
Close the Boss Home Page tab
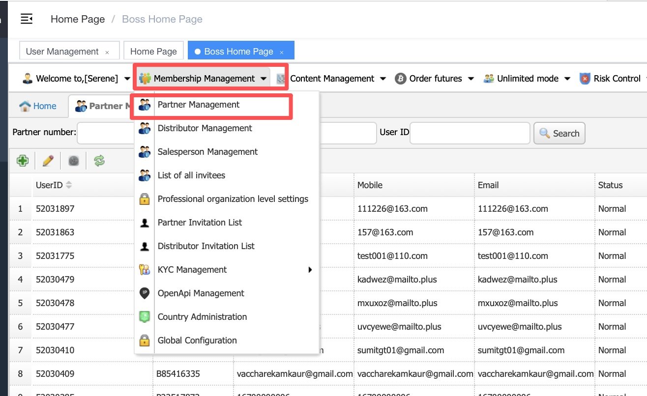[281, 52]
